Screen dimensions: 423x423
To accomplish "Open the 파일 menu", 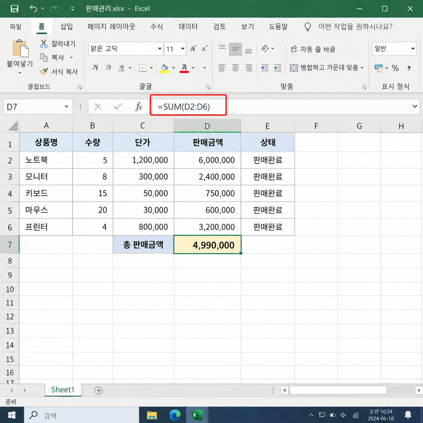I will pos(16,26).
